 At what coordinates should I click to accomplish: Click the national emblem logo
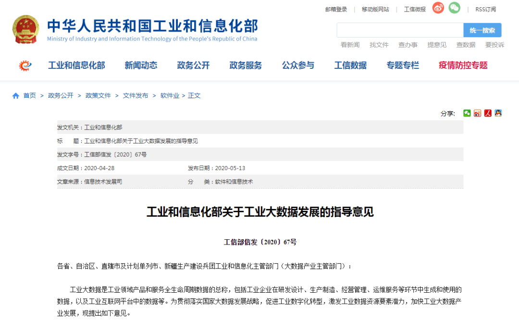click(26, 29)
